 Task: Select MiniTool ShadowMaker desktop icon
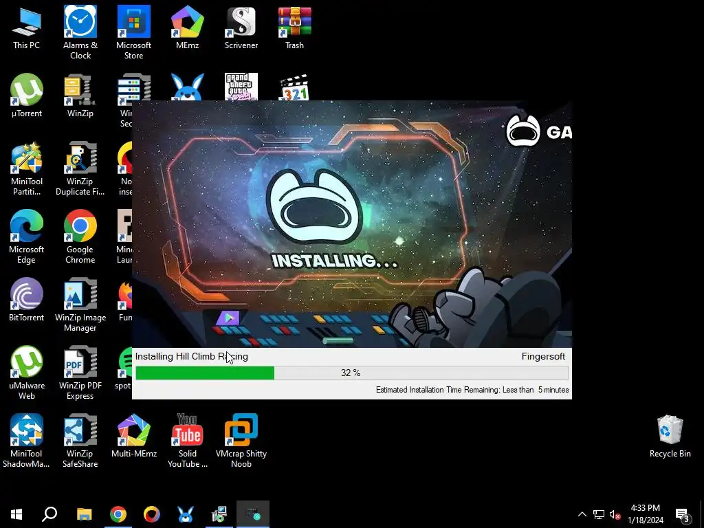pos(27,441)
